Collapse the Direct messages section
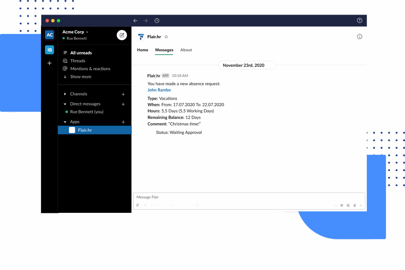Screen dimensions: 405x270 (x=65, y=104)
